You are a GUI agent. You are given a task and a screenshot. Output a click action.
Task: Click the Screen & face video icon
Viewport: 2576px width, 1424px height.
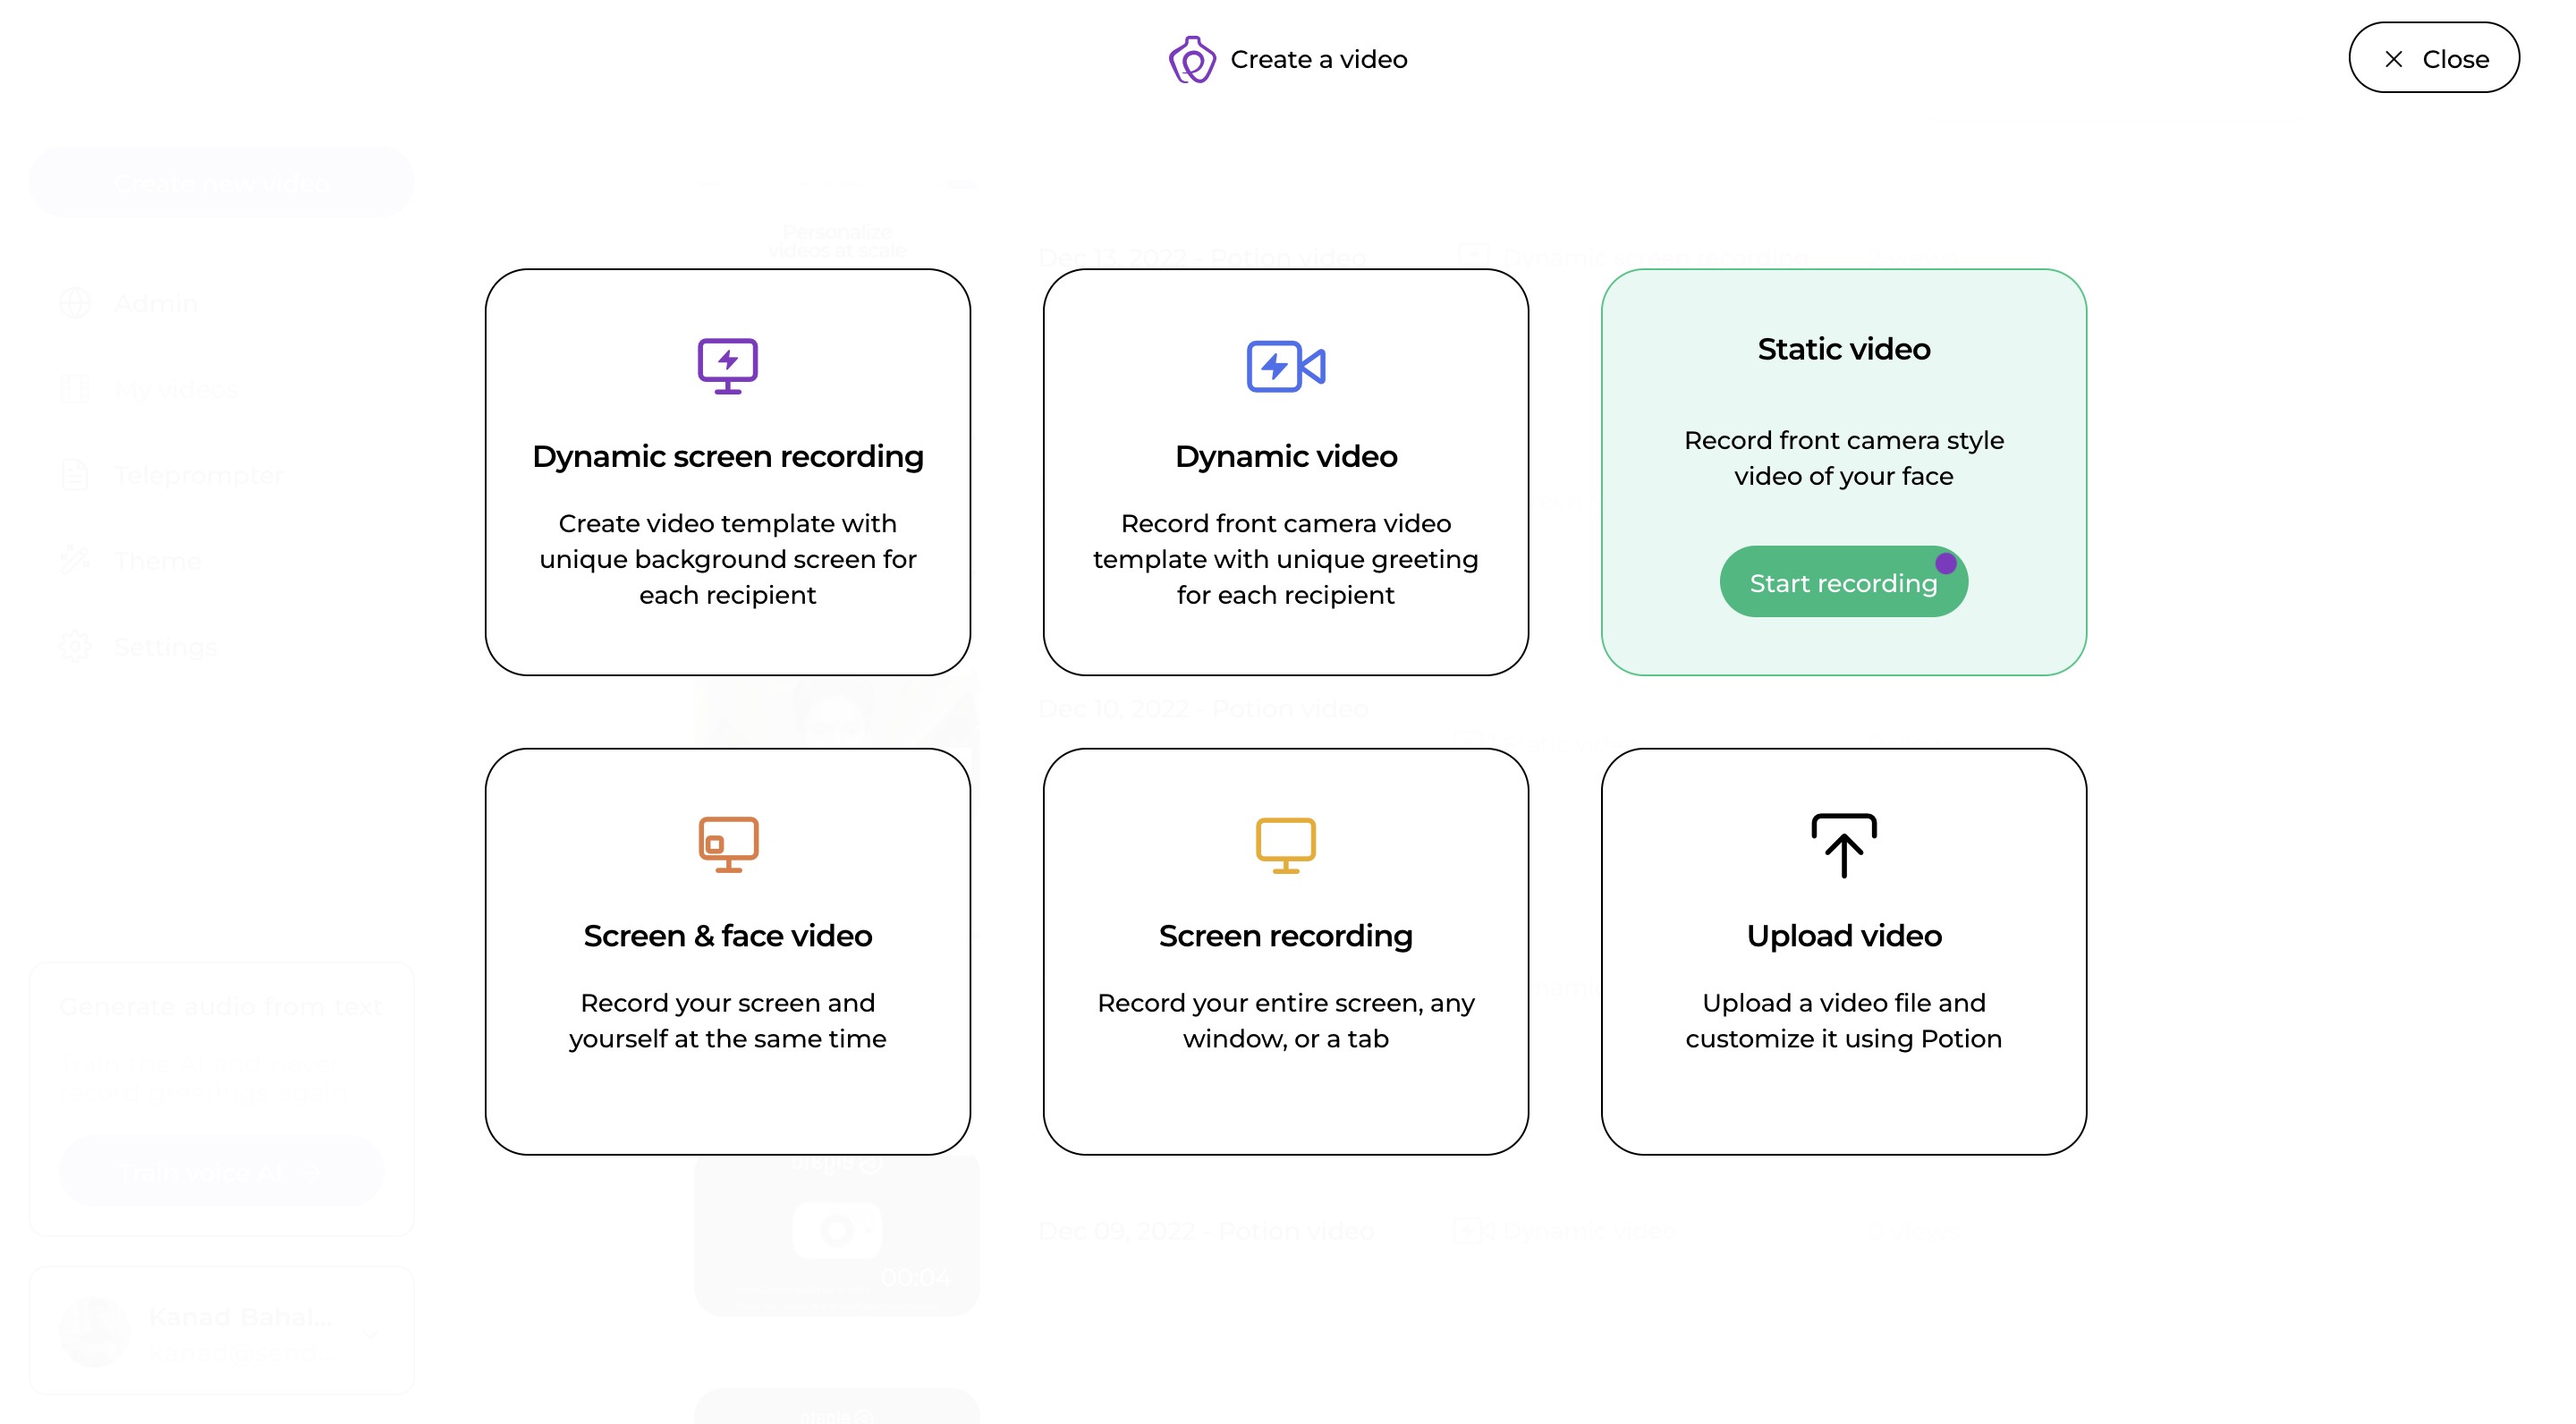tap(727, 845)
